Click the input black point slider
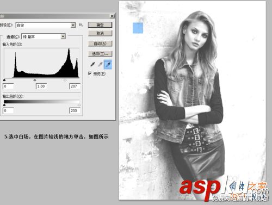The image size is (272, 205). [4, 80]
